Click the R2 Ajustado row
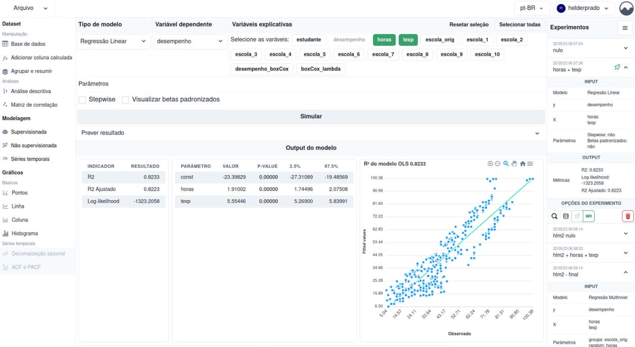Viewport: 635px width, 347px height. click(123, 189)
